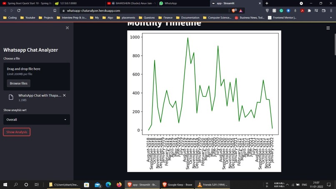Image resolution: width=336 pixels, height=189 pixels.
Task: Remove the uploaded WhatsApp Chat file
Action: pyautogui.click(x=64, y=95)
